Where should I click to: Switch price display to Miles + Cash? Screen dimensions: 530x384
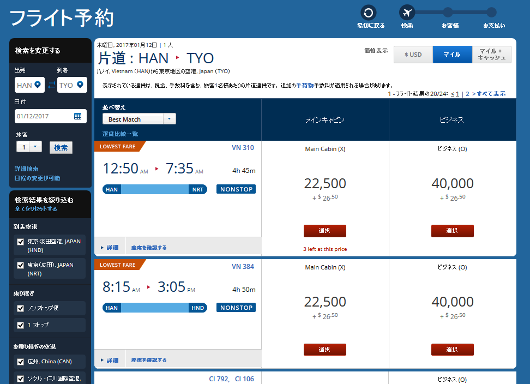point(491,55)
